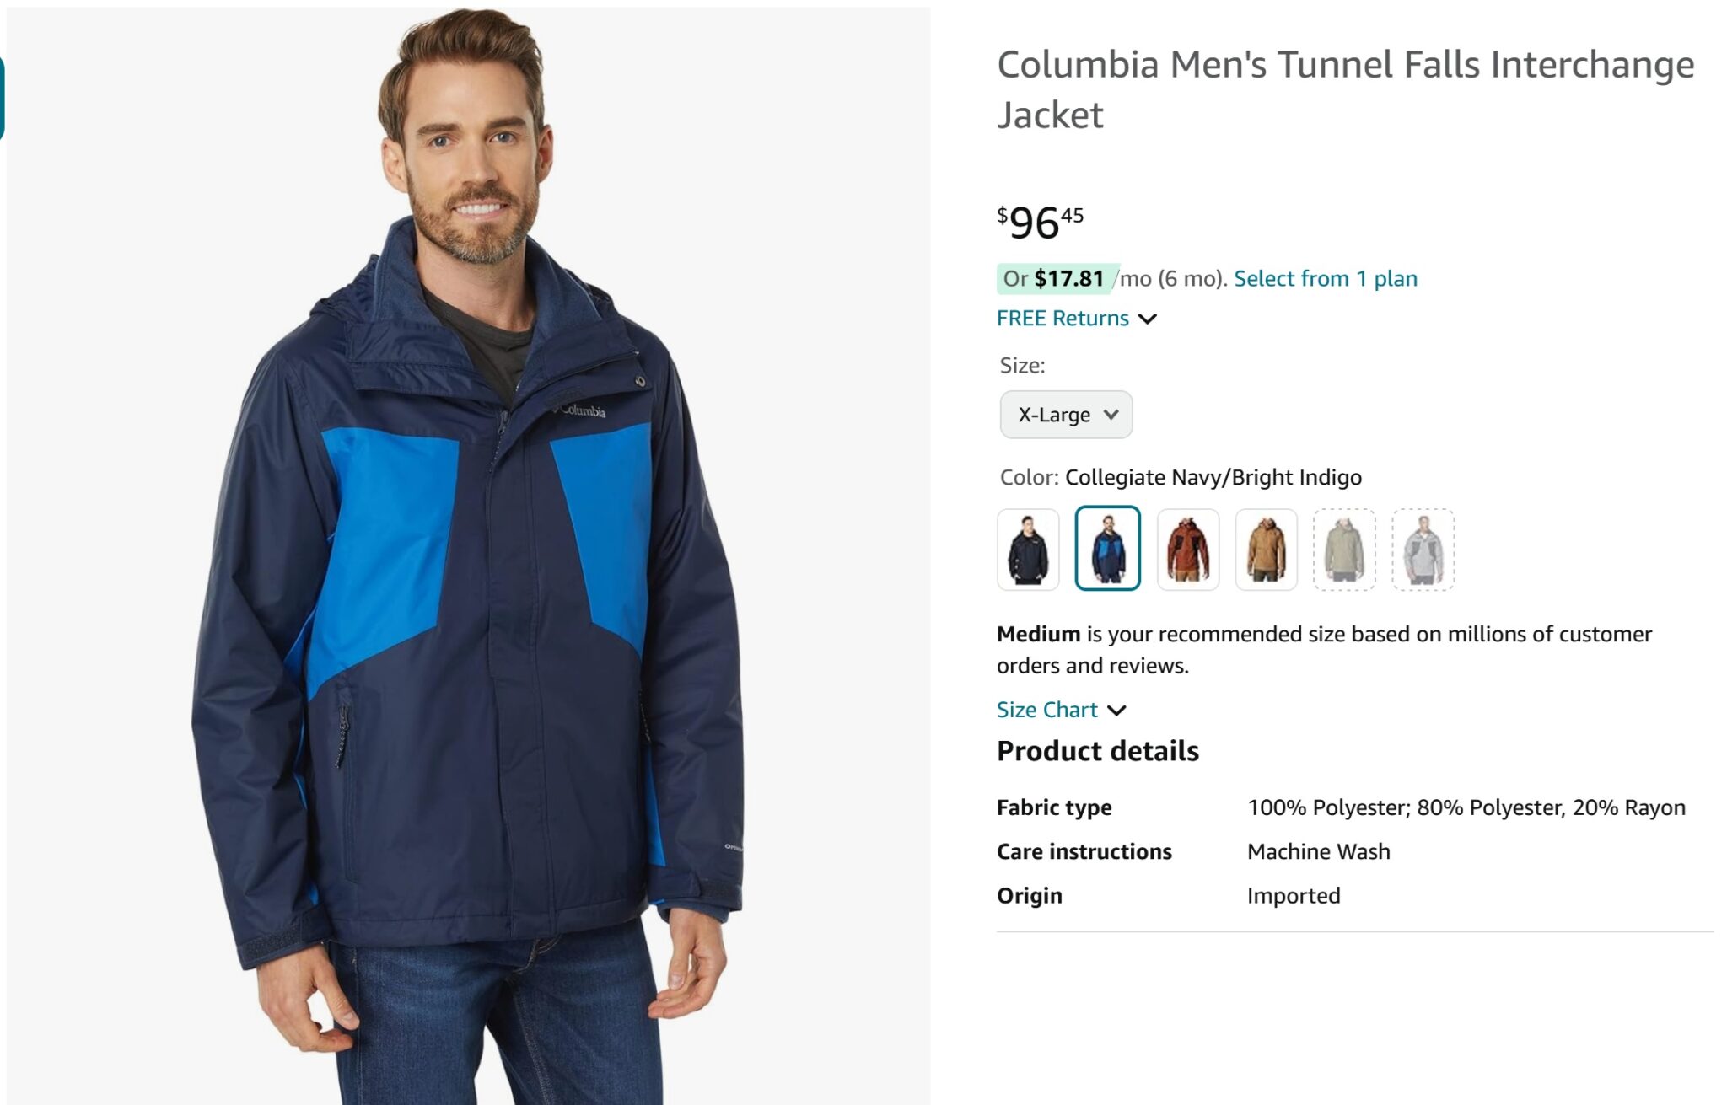1727x1105 pixels.
Task: Click the $96.45 price
Action: [x=1040, y=223]
